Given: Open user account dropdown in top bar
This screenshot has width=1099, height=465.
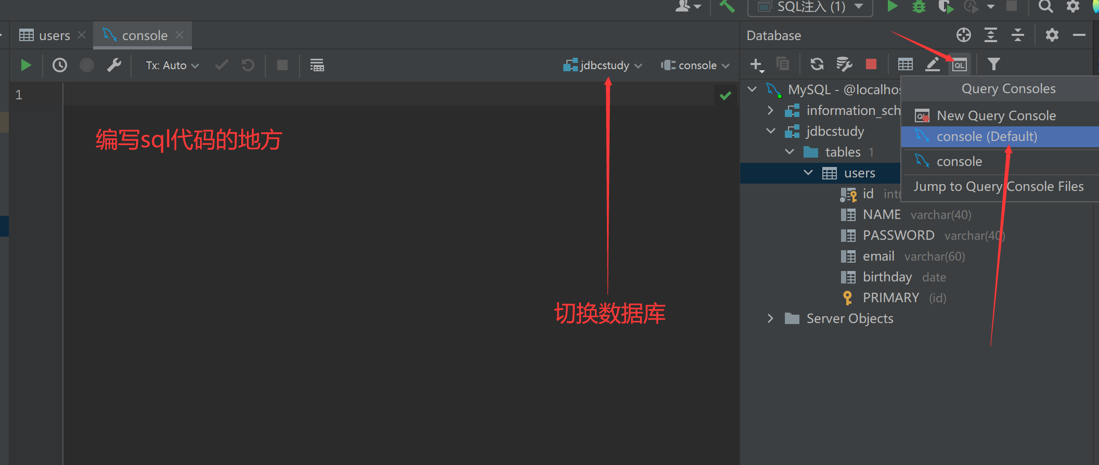Looking at the screenshot, I should click(688, 6).
